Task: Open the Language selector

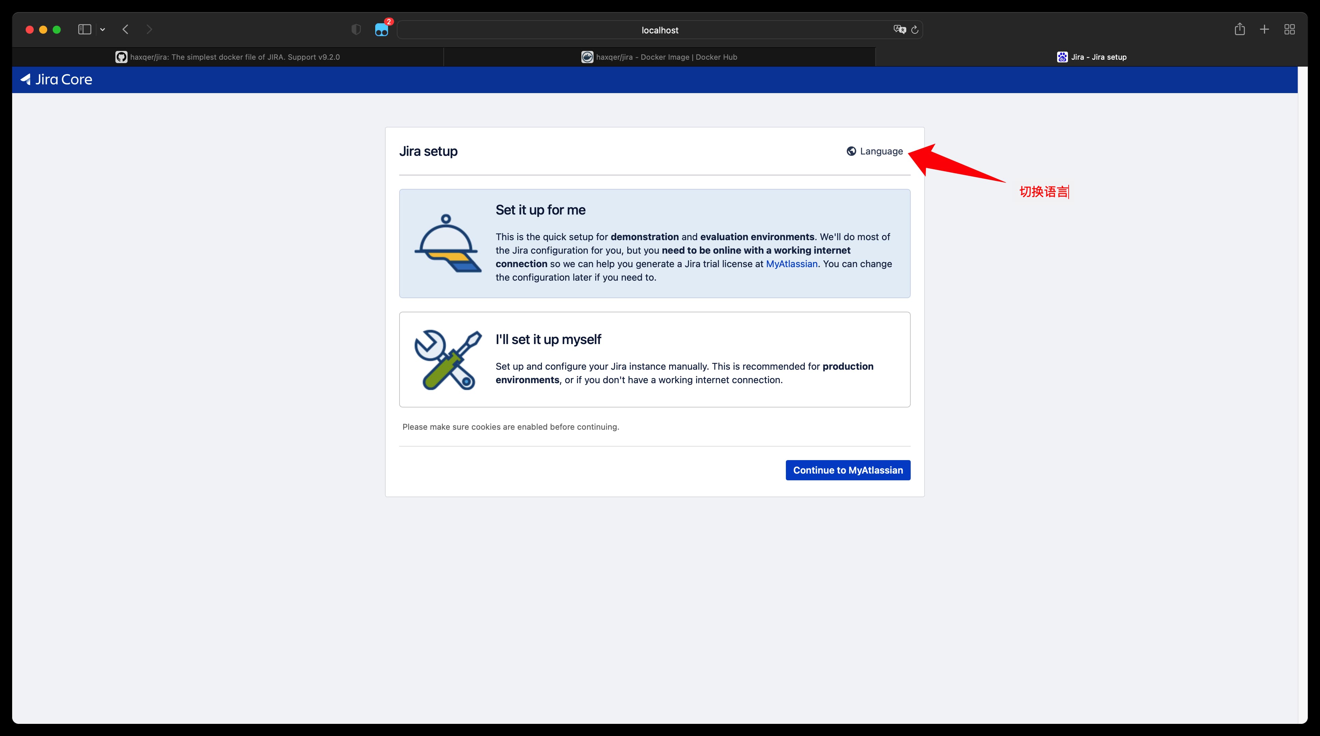Action: pos(875,151)
